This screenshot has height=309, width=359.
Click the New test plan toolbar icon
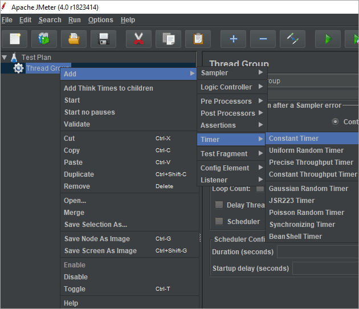click(x=15, y=39)
